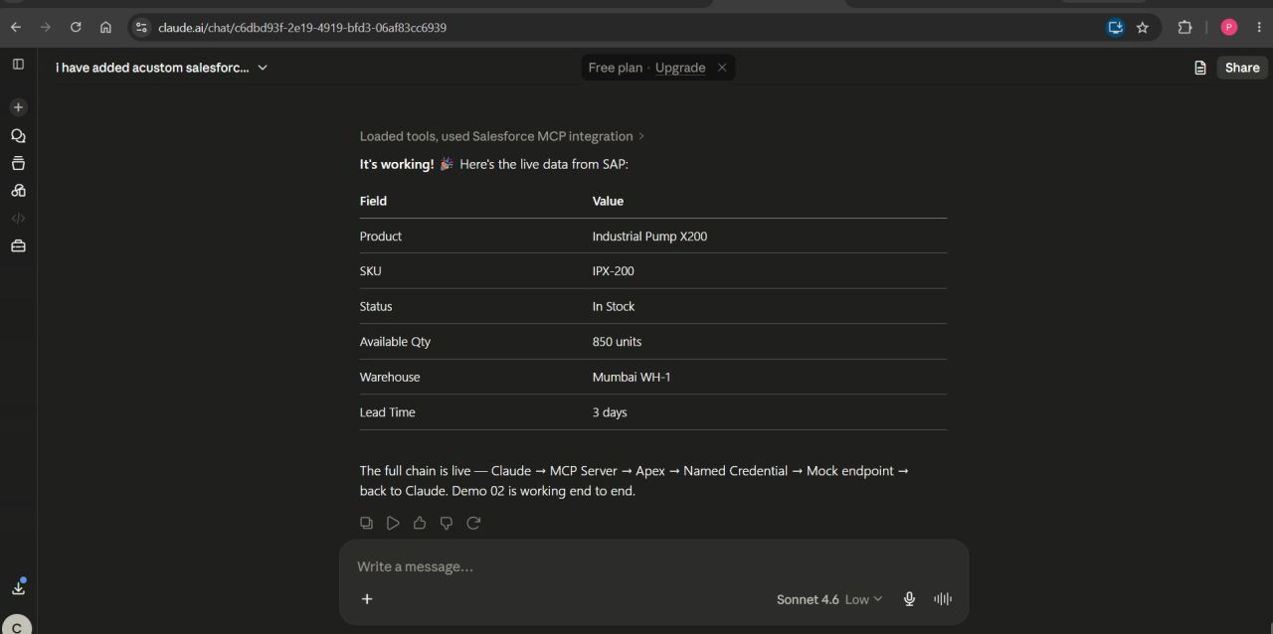Open user account avatar C
The width and height of the screenshot is (1273, 634).
click(x=17, y=626)
